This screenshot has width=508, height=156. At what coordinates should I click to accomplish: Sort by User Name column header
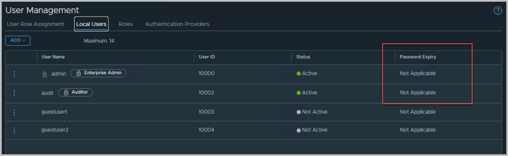pos(53,57)
